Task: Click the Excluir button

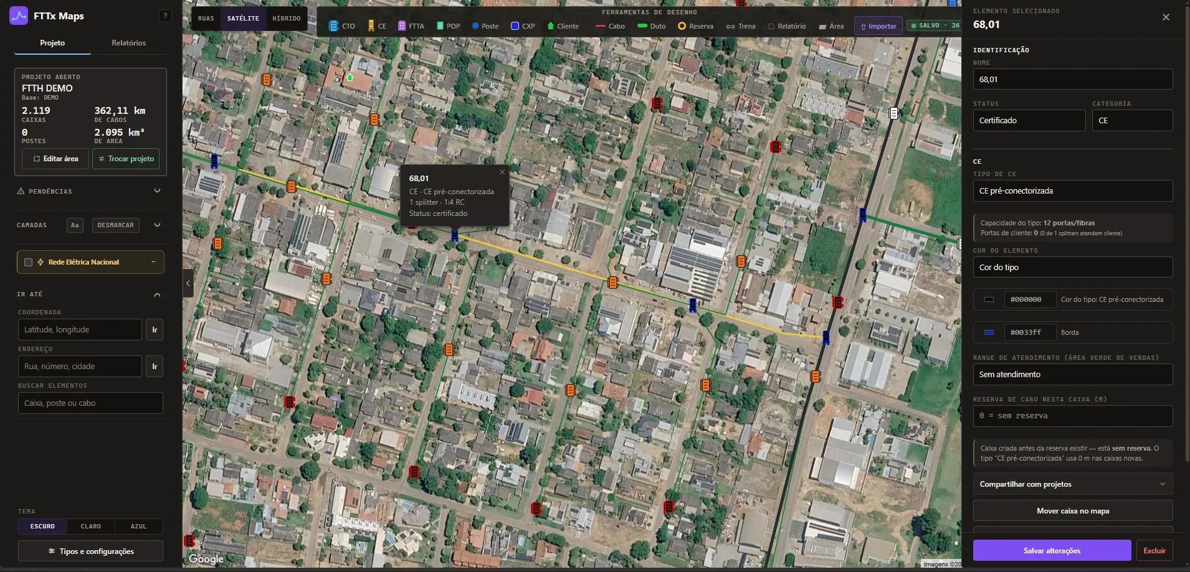Action: click(1154, 551)
